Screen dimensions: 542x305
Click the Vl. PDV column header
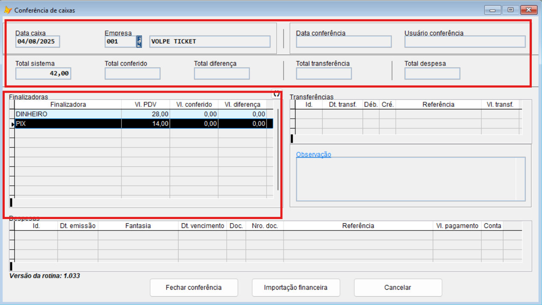tap(145, 104)
